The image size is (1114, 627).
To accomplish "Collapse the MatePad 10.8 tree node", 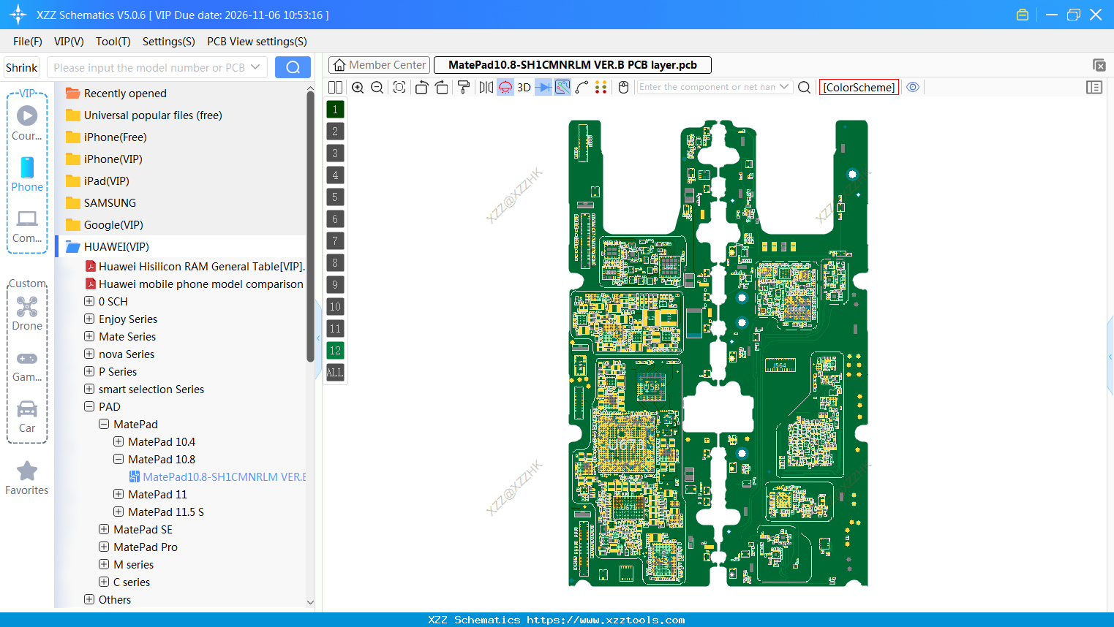I will point(118,459).
